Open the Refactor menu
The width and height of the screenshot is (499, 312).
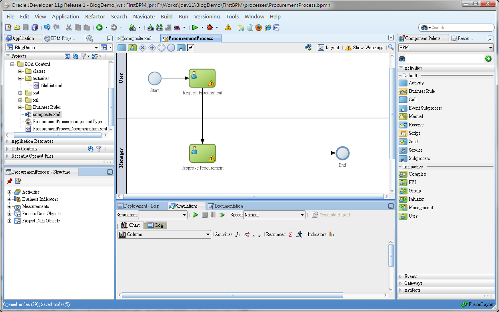95,17
